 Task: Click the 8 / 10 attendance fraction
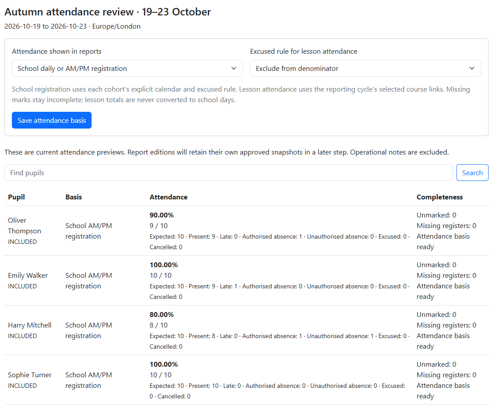158,325
